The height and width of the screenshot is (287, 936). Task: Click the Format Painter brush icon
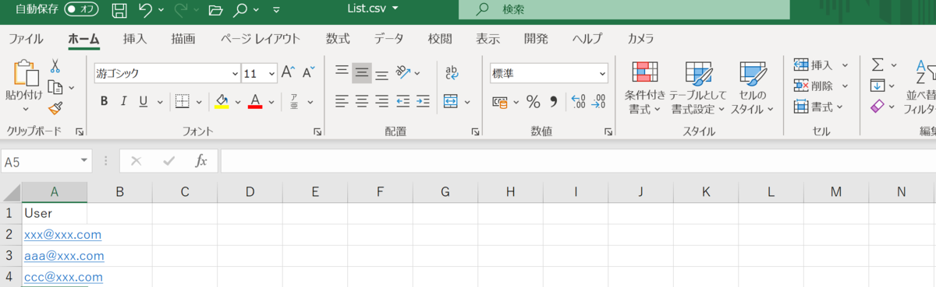coord(55,108)
